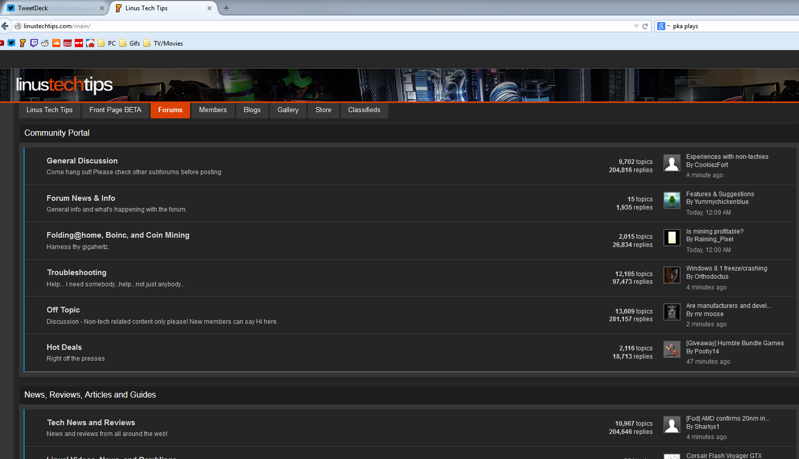
Task: Click CookiezFort's default avatar thumbnail
Action: (x=671, y=163)
